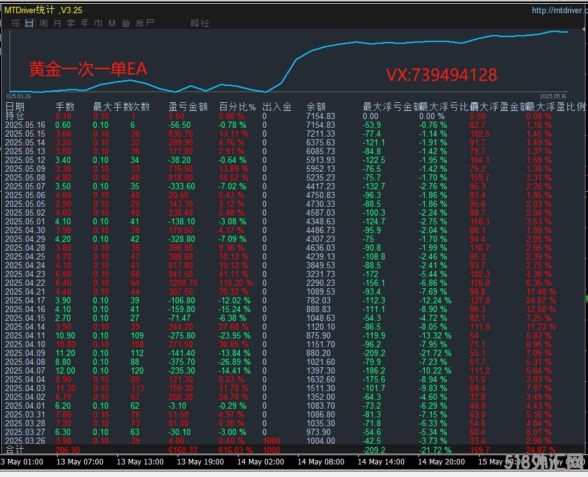588x477 pixels.
Task: Open the 币 currency tab
Action: tap(99, 23)
